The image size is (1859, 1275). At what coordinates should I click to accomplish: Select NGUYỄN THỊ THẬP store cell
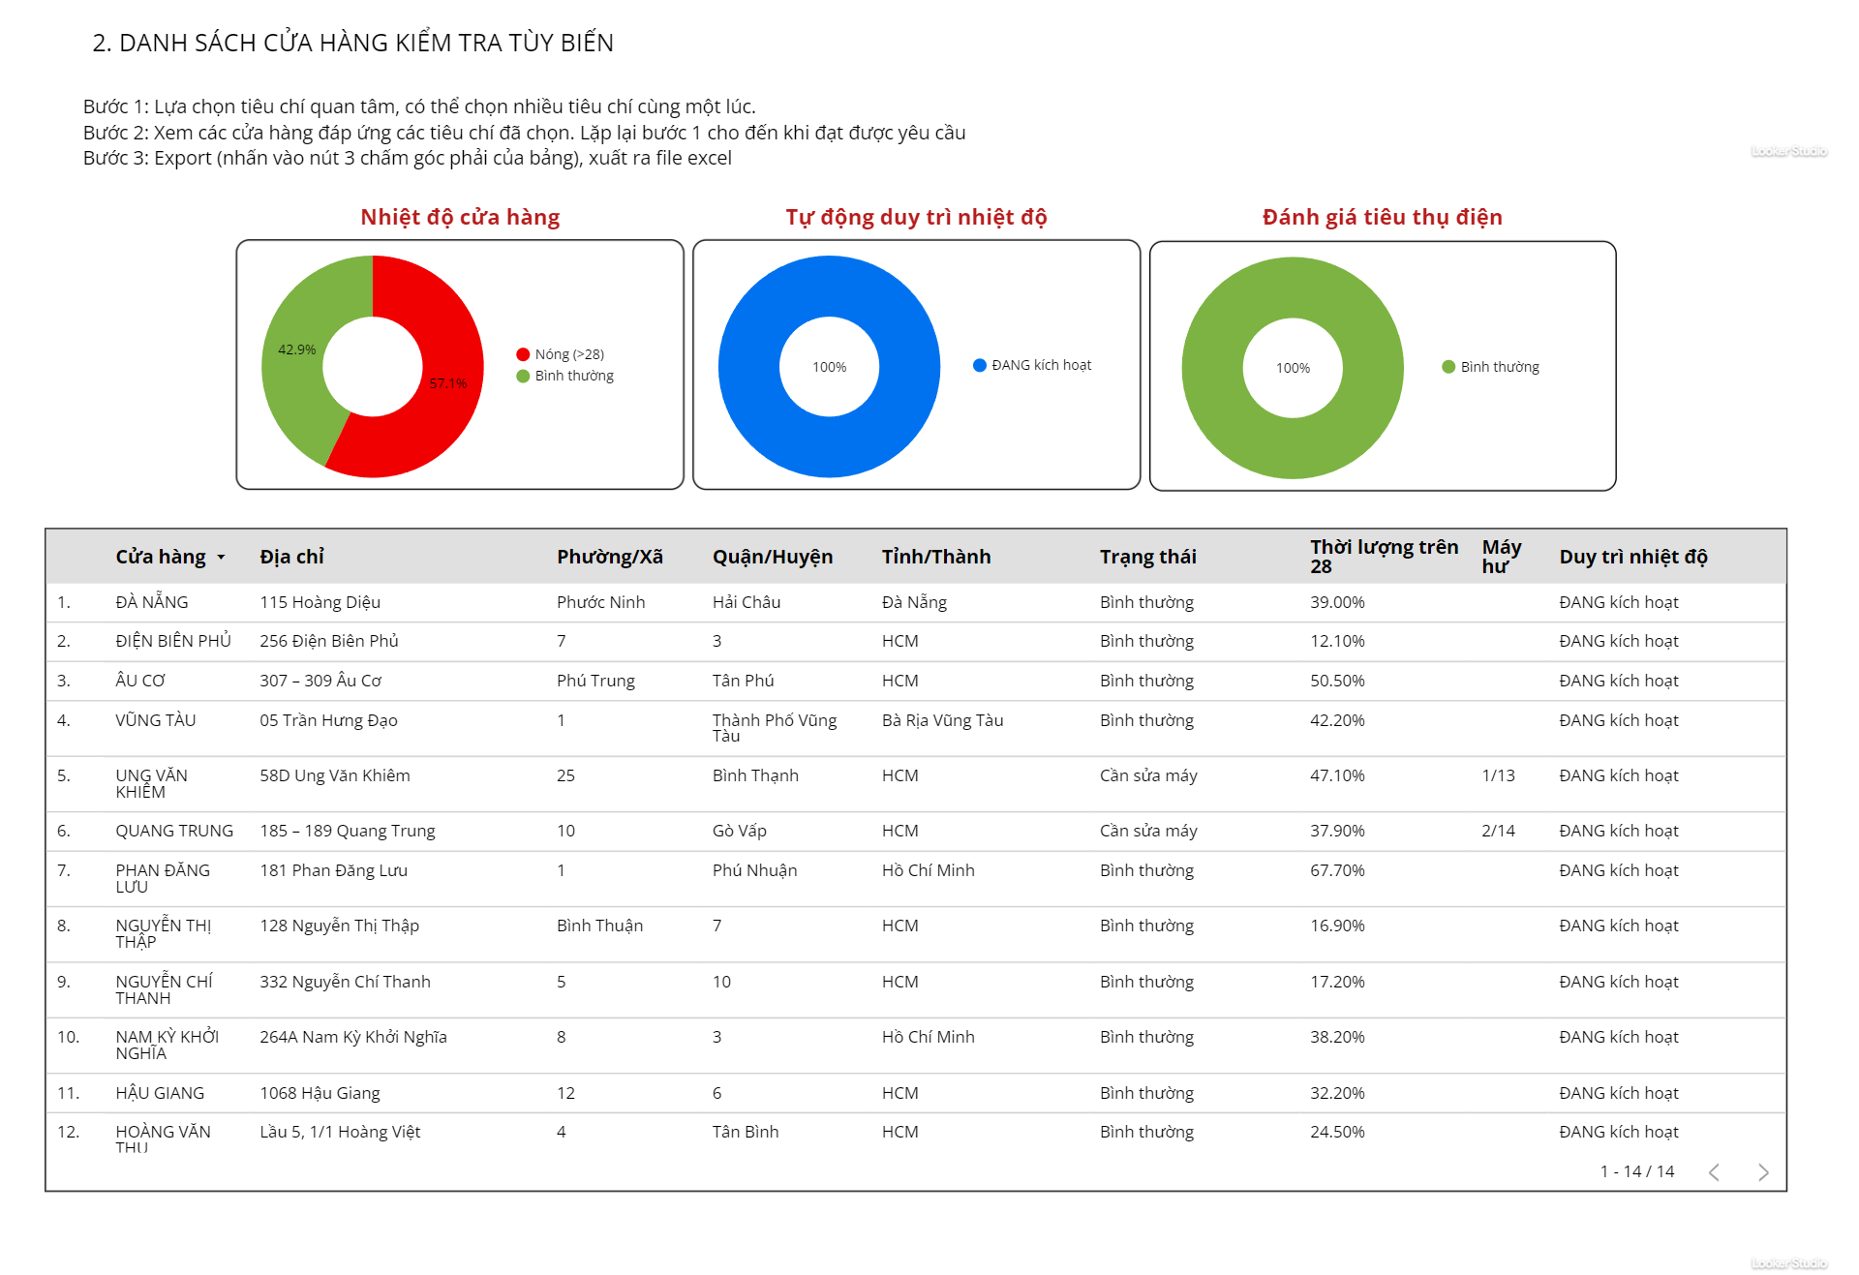(x=163, y=933)
